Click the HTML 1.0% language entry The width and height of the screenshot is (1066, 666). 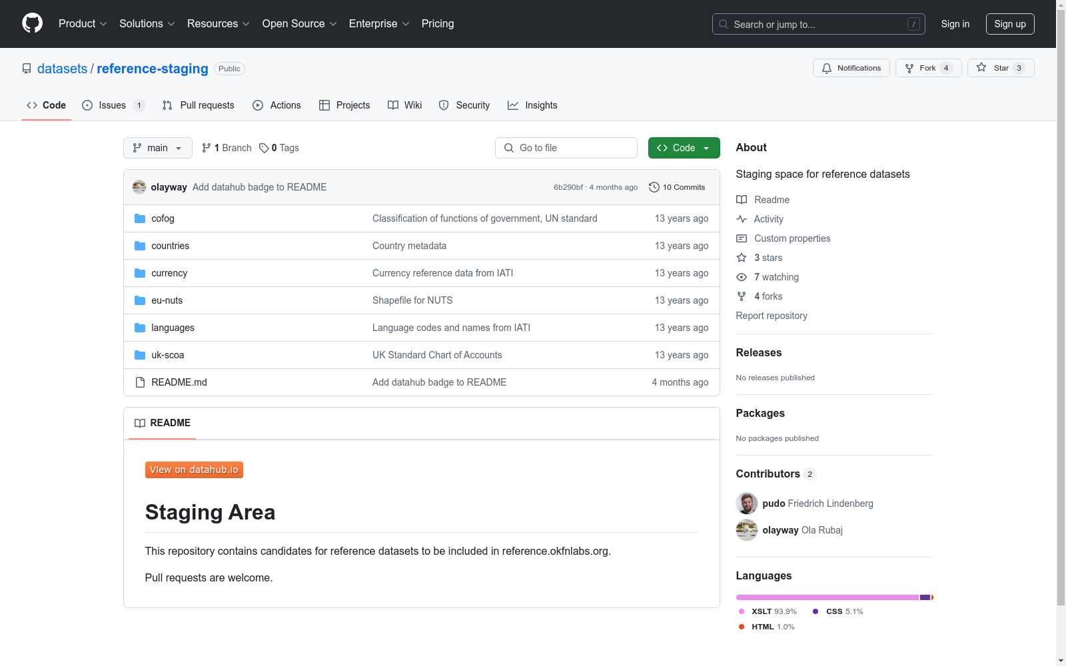coord(766,627)
